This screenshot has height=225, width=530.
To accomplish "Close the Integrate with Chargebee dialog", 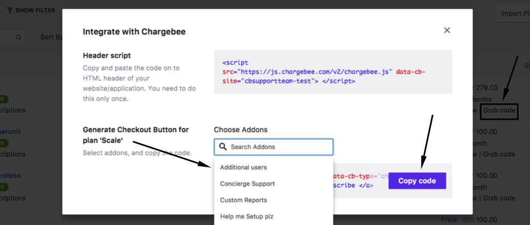I will [447, 30].
